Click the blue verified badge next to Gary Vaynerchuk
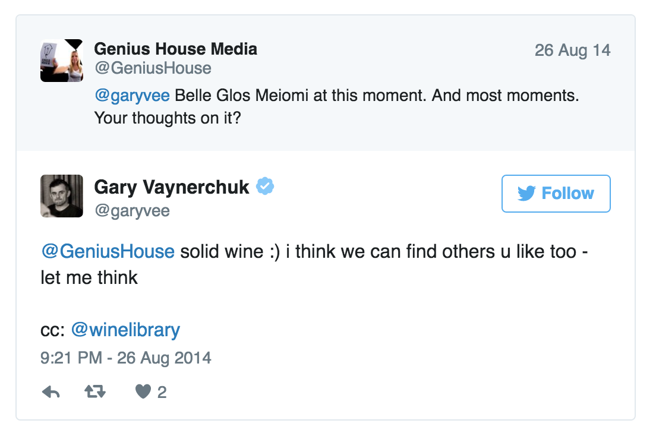Image resolution: width=656 pixels, height=436 pixels. [264, 187]
